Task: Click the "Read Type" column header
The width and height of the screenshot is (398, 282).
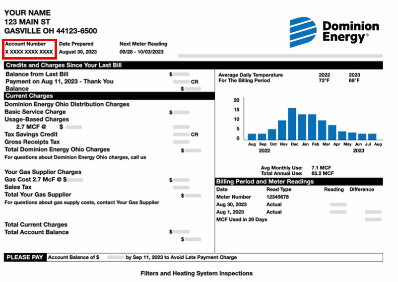Action: point(279,189)
